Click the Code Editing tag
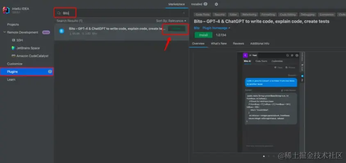This screenshot has height=163, width=346. coord(288,15)
